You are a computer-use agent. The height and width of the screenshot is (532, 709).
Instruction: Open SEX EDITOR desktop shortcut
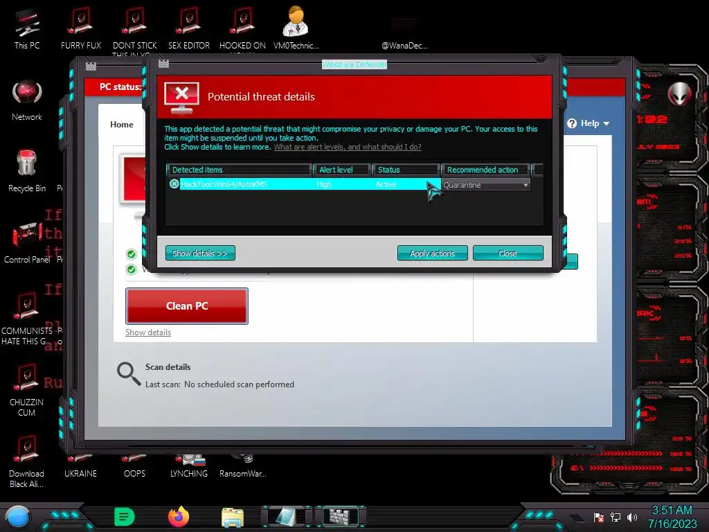click(x=189, y=28)
